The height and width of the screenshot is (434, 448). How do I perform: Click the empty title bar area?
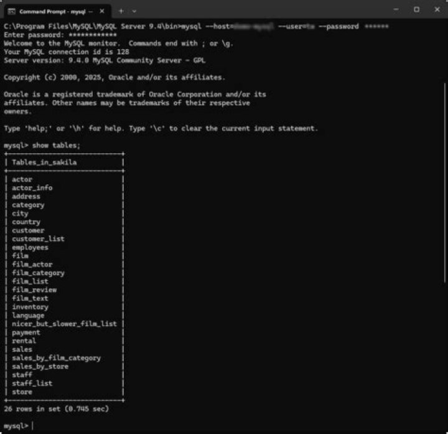(261, 11)
